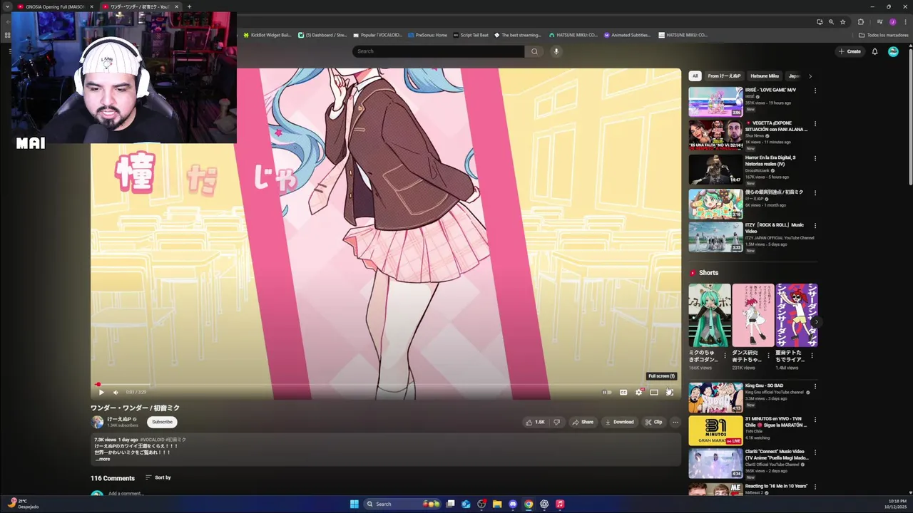Image resolution: width=913 pixels, height=513 pixels.
Task: Open the ClariS 'Connect' Music Video
Action: click(x=715, y=464)
